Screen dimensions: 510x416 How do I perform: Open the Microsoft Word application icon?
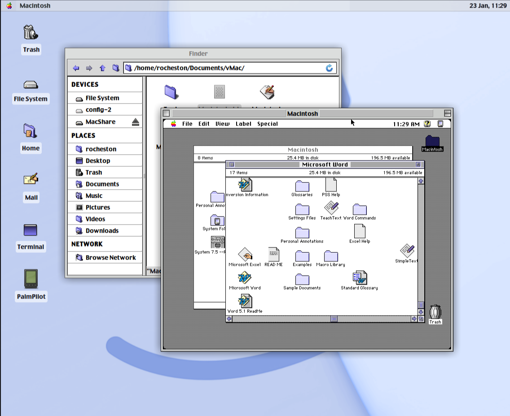point(245,278)
